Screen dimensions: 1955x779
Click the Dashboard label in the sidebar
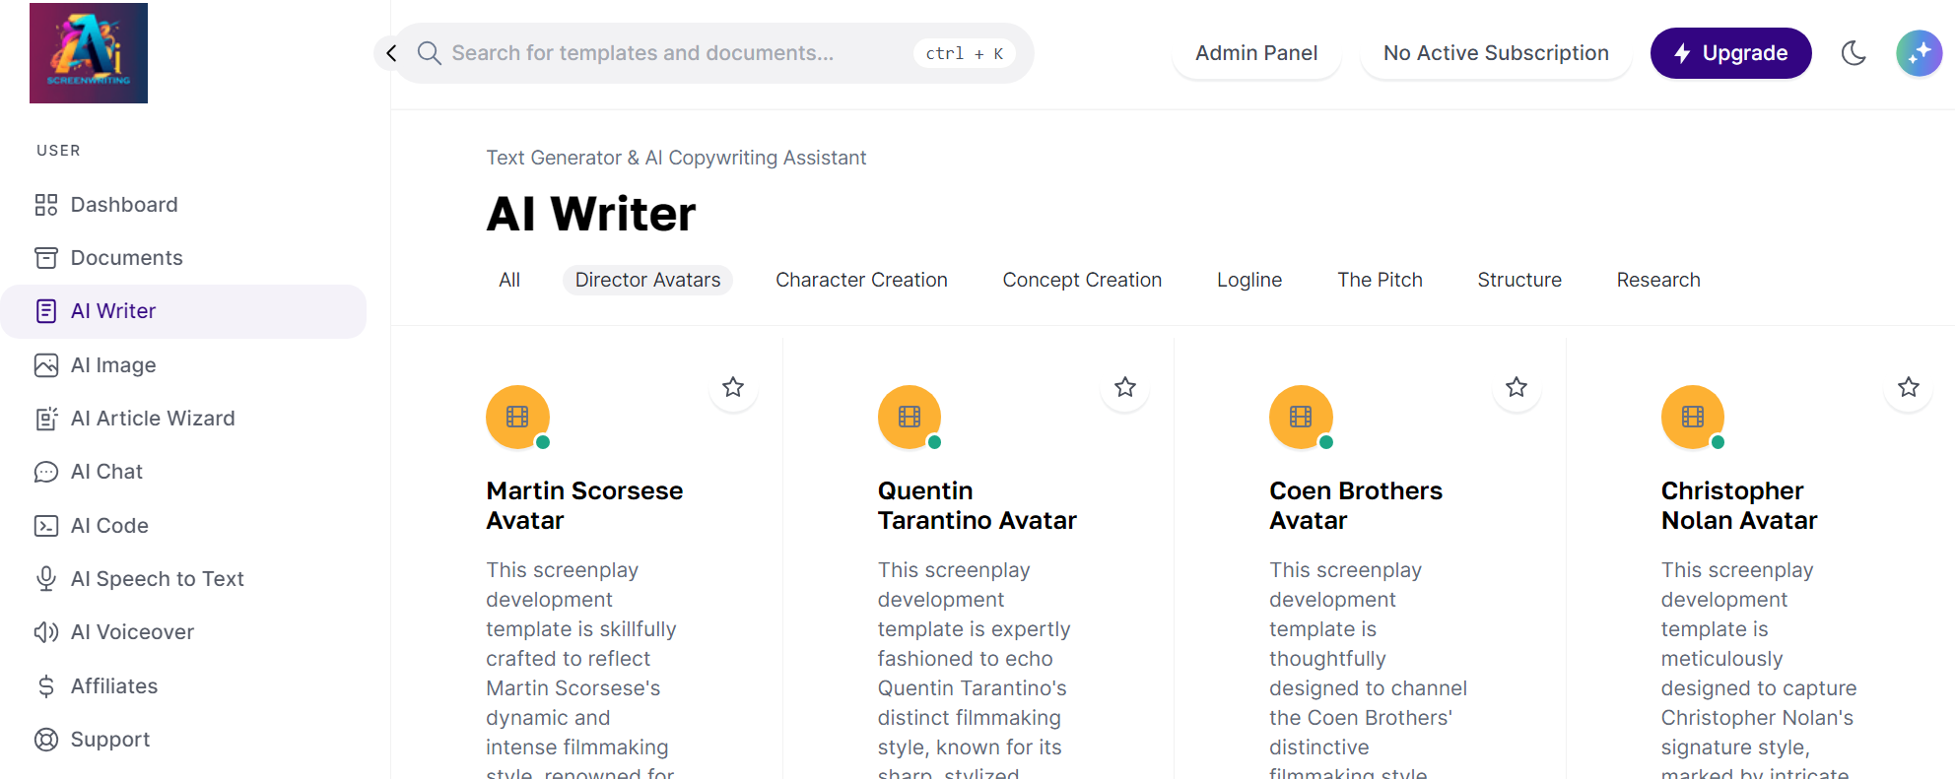pyautogui.click(x=124, y=205)
